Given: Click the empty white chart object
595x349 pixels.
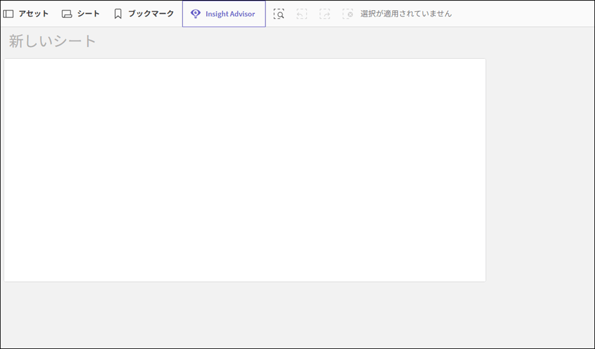Looking at the screenshot, I should click(x=245, y=170).
